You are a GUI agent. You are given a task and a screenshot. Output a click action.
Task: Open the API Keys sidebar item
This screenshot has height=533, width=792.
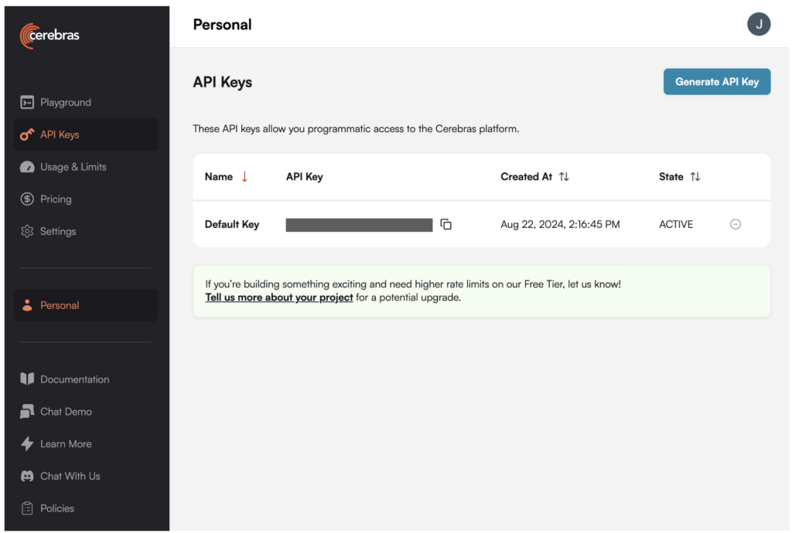(60, 135)
